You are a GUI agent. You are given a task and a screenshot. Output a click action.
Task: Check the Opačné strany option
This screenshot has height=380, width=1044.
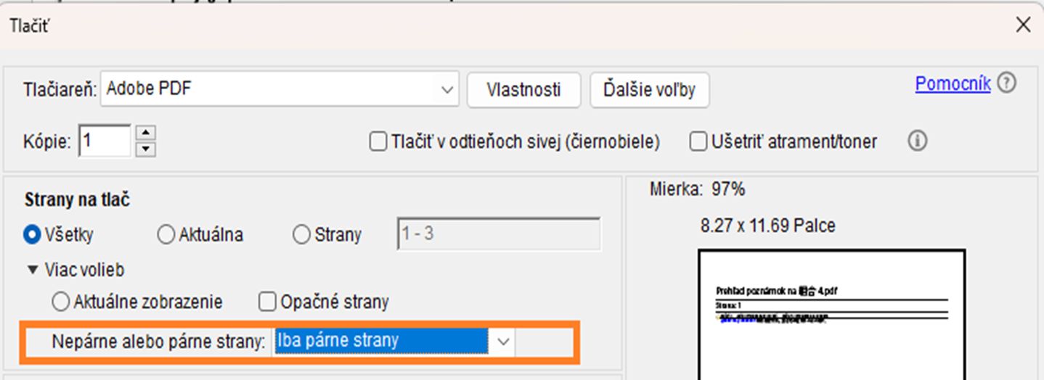coord(268,301)
